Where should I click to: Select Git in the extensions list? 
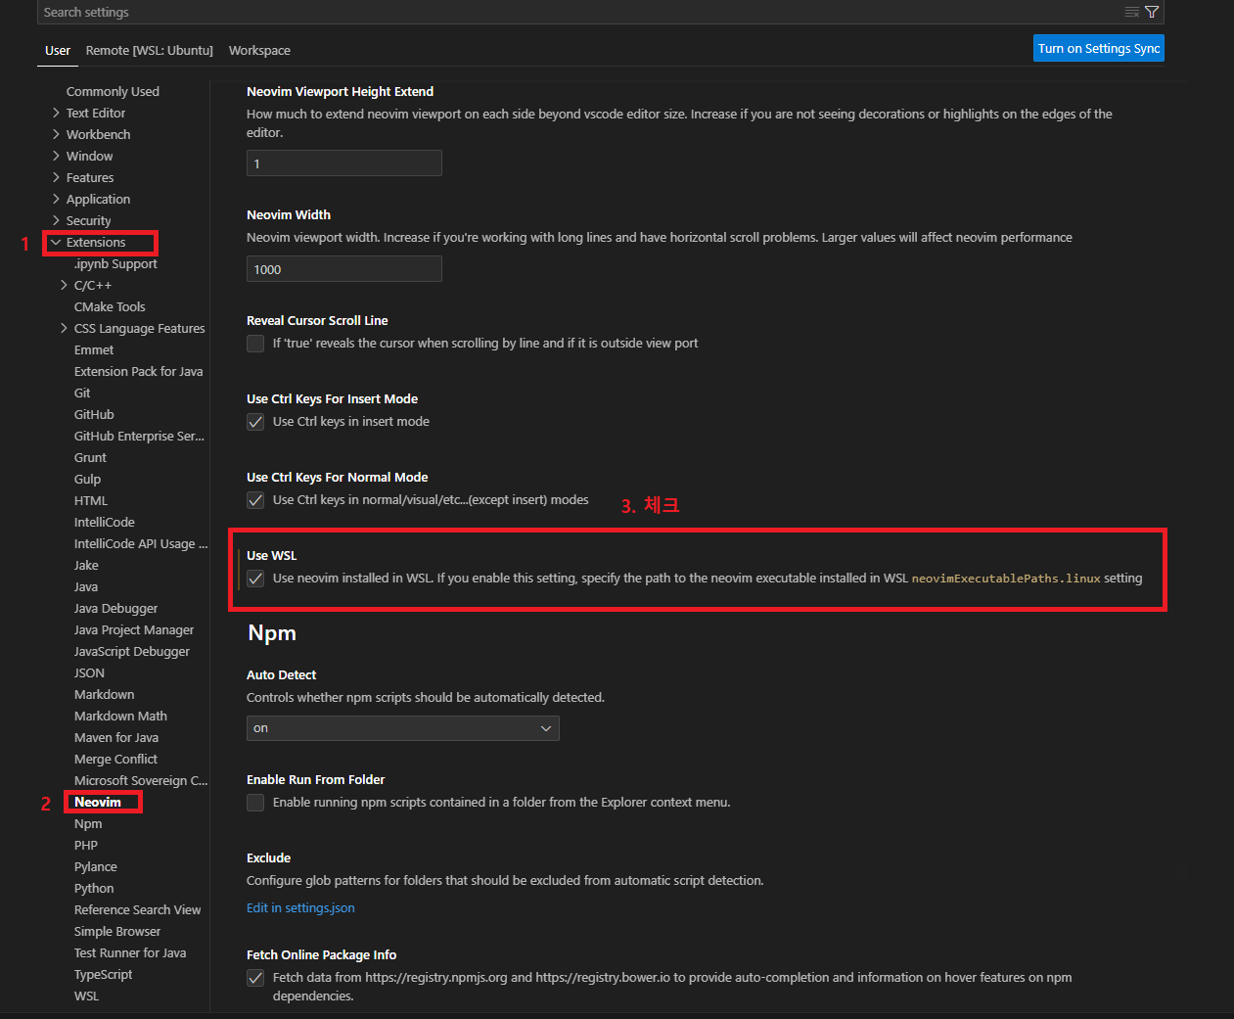[82, 393]
